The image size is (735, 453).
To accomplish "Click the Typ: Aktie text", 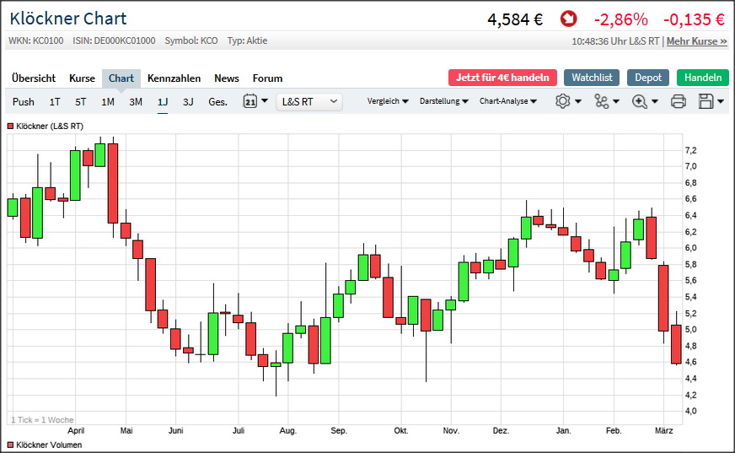I will [x=248, y=40].
